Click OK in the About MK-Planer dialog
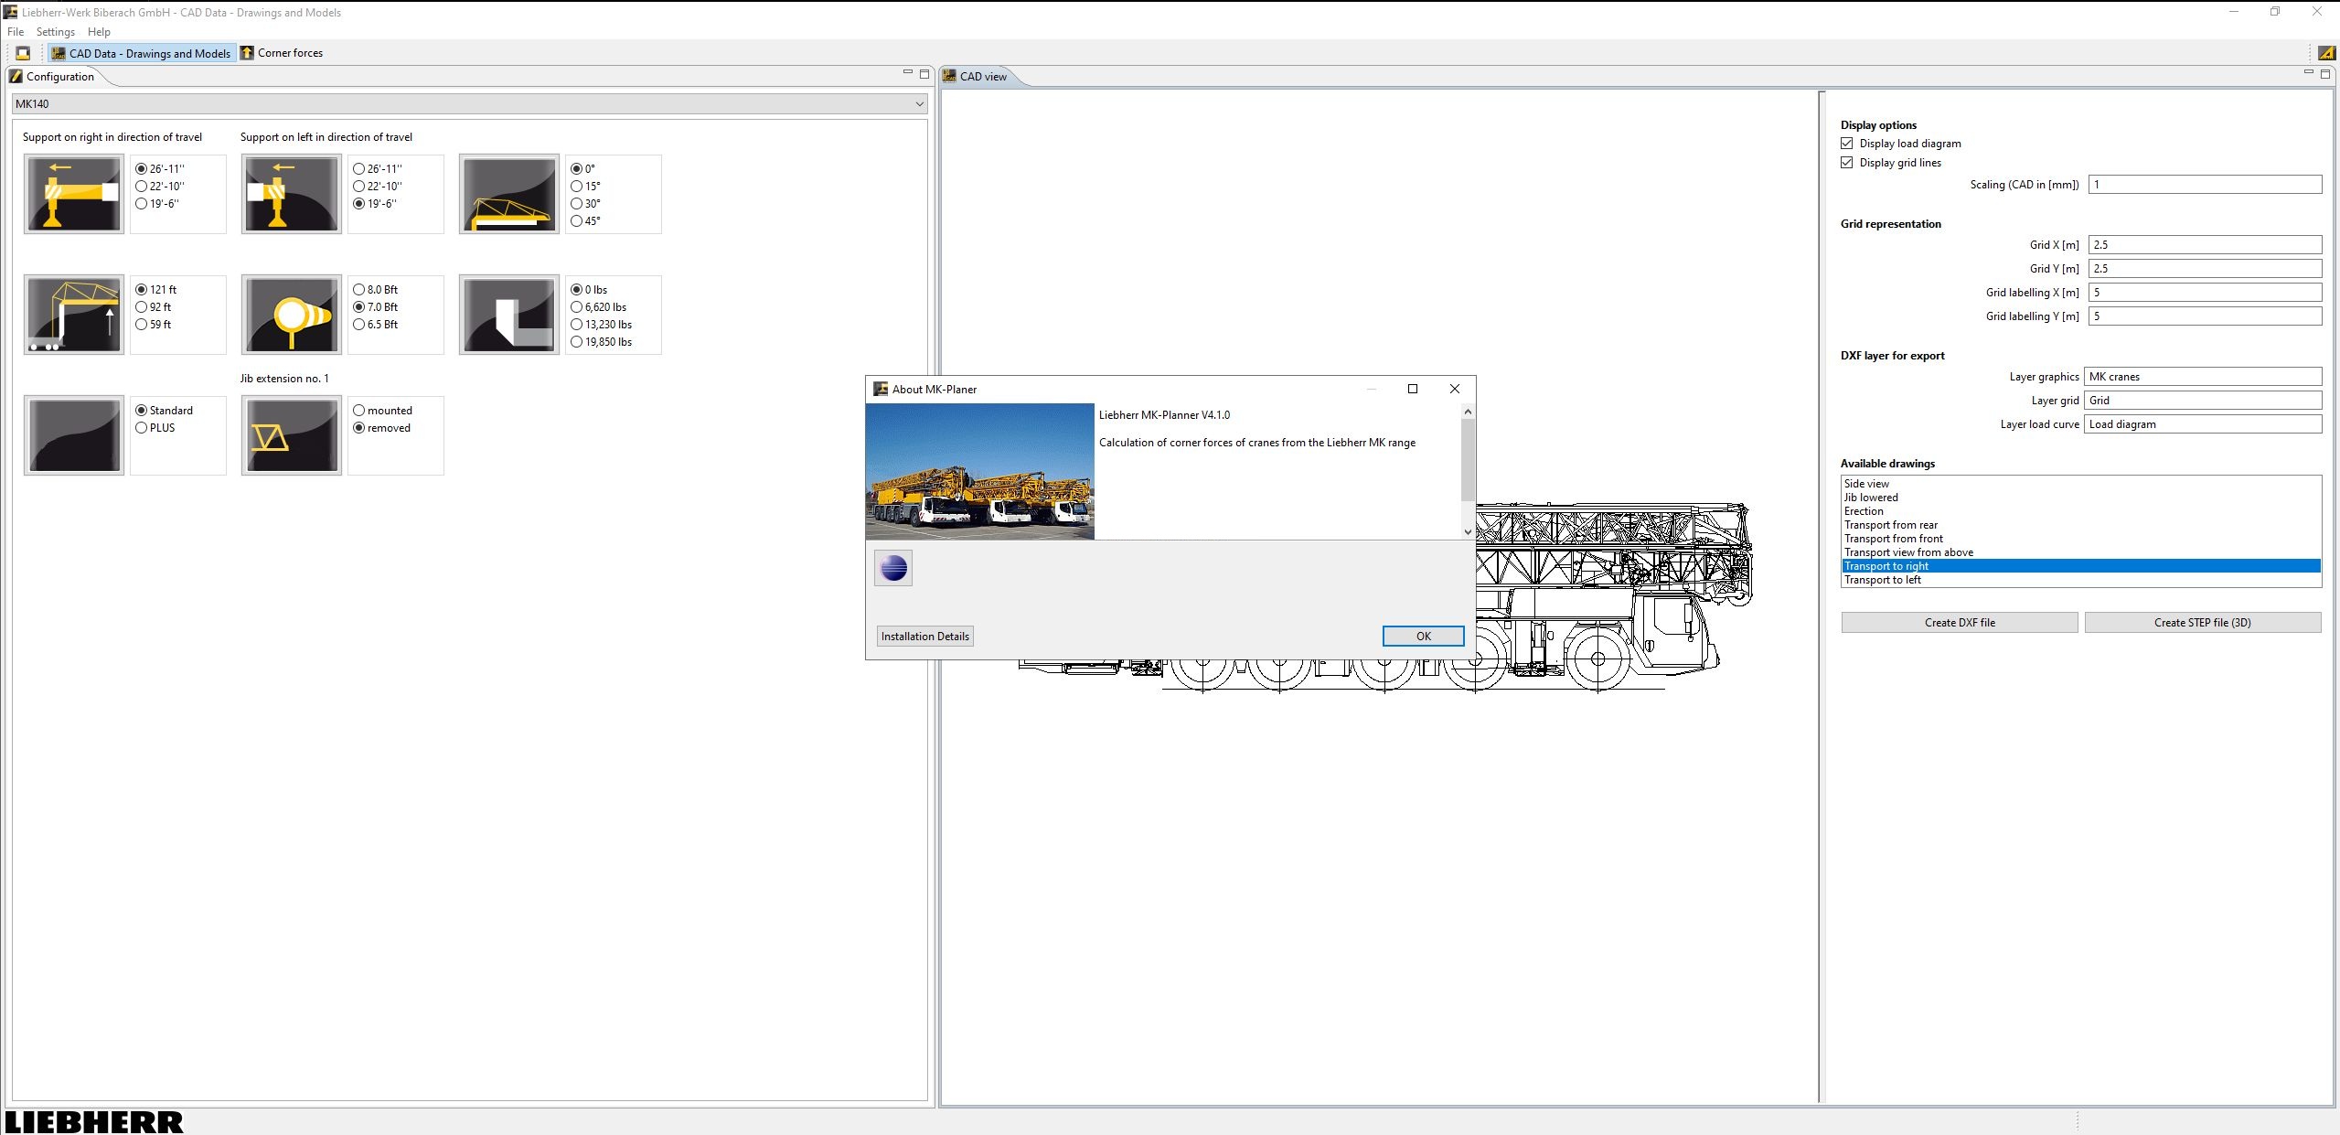The width and height of the screenshot is (2340, 1135). pos(1422,636)
